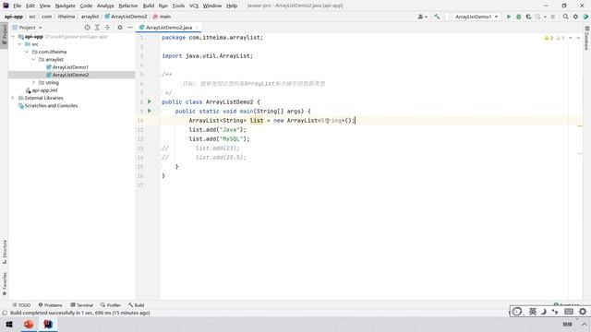
Task: Toggle the Project side tool window stripe
Action: [x=4, y=34]
